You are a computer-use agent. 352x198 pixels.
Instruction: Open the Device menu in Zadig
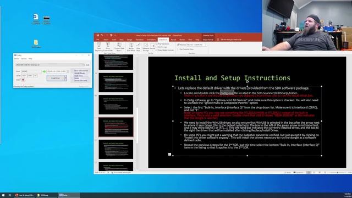click(x=17, y=59)
